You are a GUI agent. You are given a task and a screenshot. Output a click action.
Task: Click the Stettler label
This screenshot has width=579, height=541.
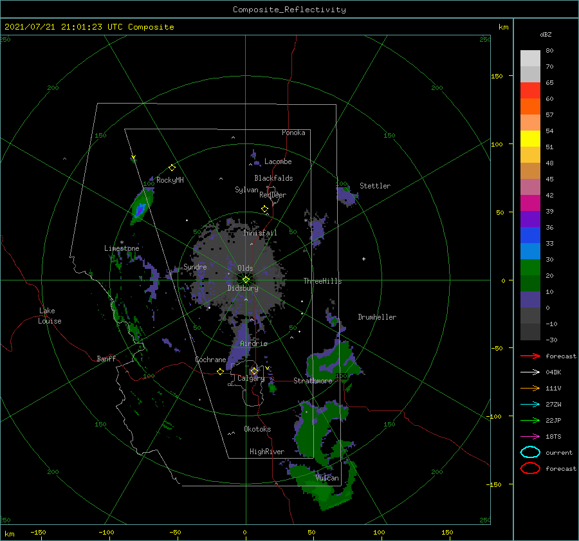(x=375, y=186)
